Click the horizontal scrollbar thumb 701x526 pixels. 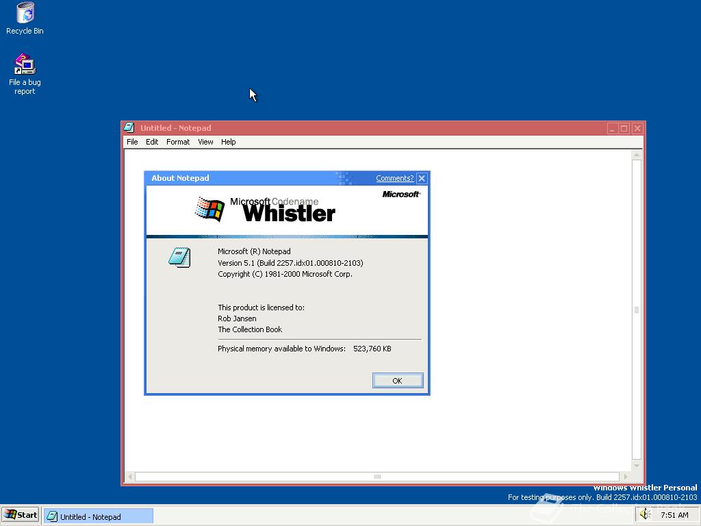coord(377,477)
